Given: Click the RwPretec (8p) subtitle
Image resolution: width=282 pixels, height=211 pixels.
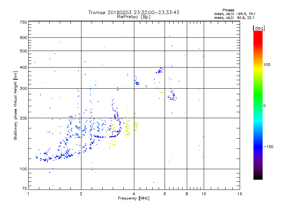Looking at the screenshot, I should (x=134, y=17).
